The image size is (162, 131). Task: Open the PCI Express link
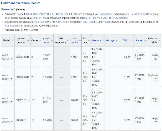[12, 26]
